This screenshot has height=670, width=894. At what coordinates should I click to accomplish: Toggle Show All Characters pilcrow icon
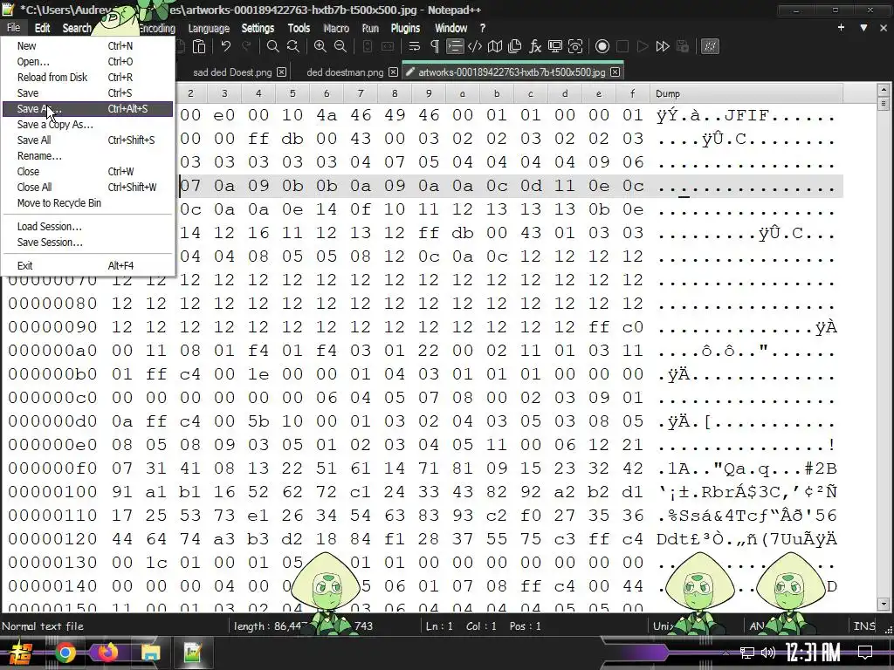pyautogui.click(x=435, y=47)
